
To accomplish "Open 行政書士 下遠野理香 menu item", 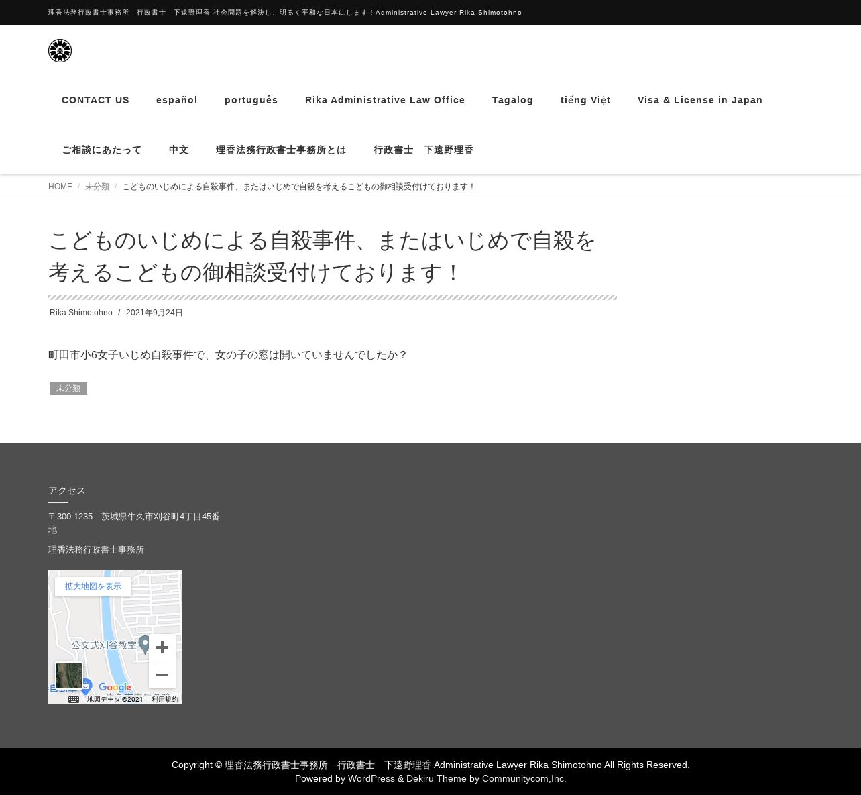I will tap(424, 150).
